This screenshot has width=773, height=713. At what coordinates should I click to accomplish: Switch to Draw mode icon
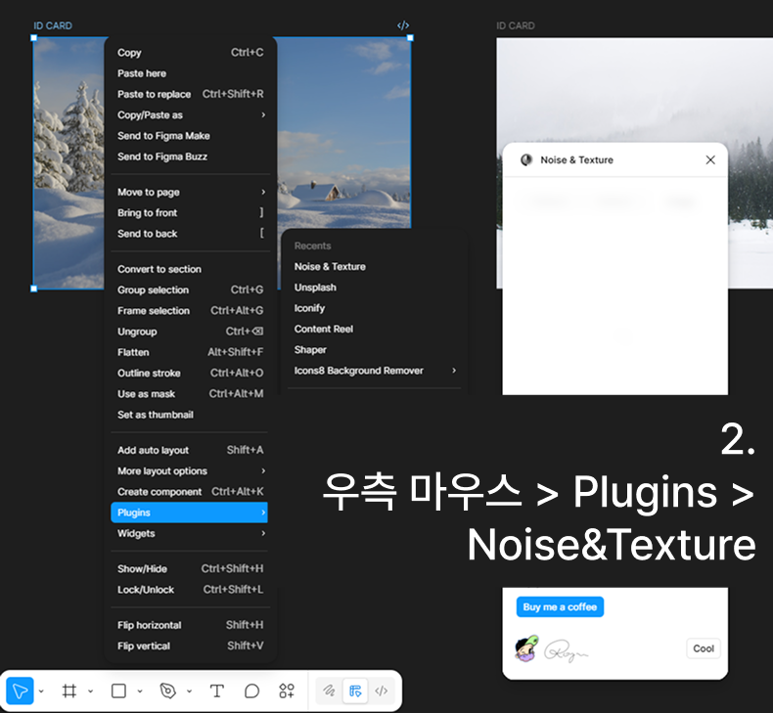point(329,691)
